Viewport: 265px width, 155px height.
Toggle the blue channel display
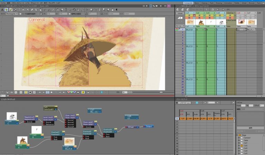click(x=75, y=92)
